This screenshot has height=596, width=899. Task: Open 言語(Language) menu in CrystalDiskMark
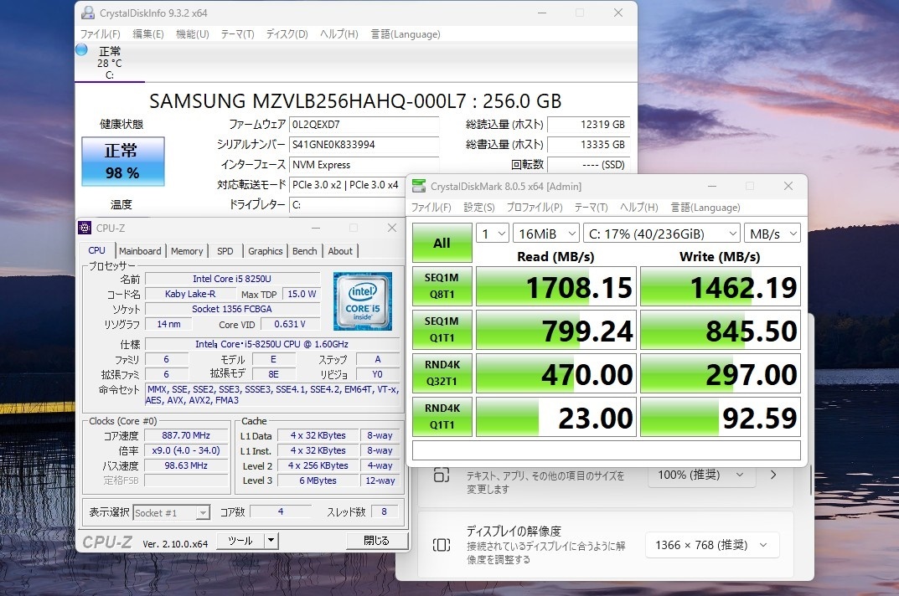pos(705,208)
